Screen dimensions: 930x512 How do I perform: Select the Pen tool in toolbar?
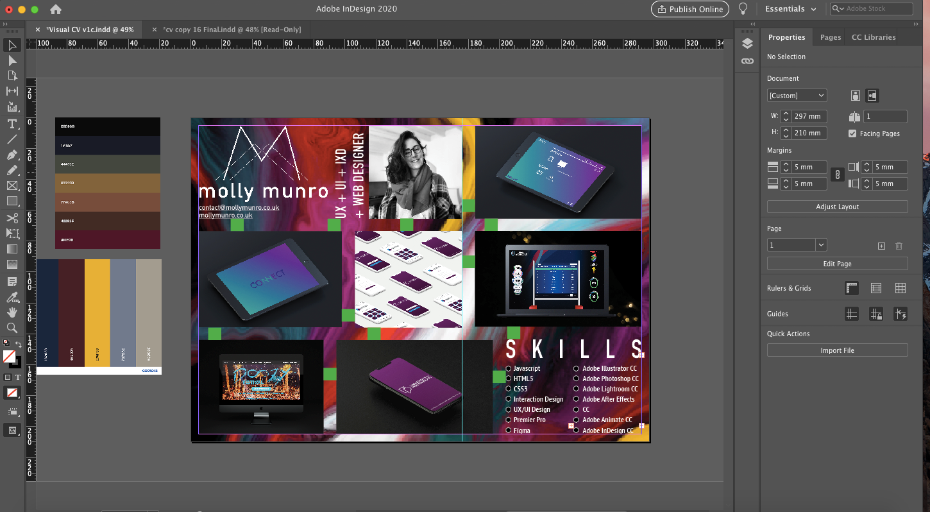(12, 155)
